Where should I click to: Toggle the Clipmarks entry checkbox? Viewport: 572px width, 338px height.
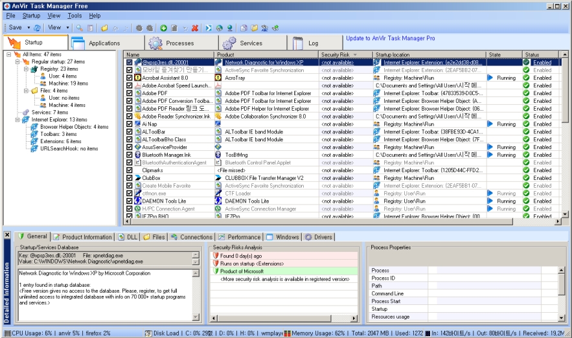coord(129,170)
